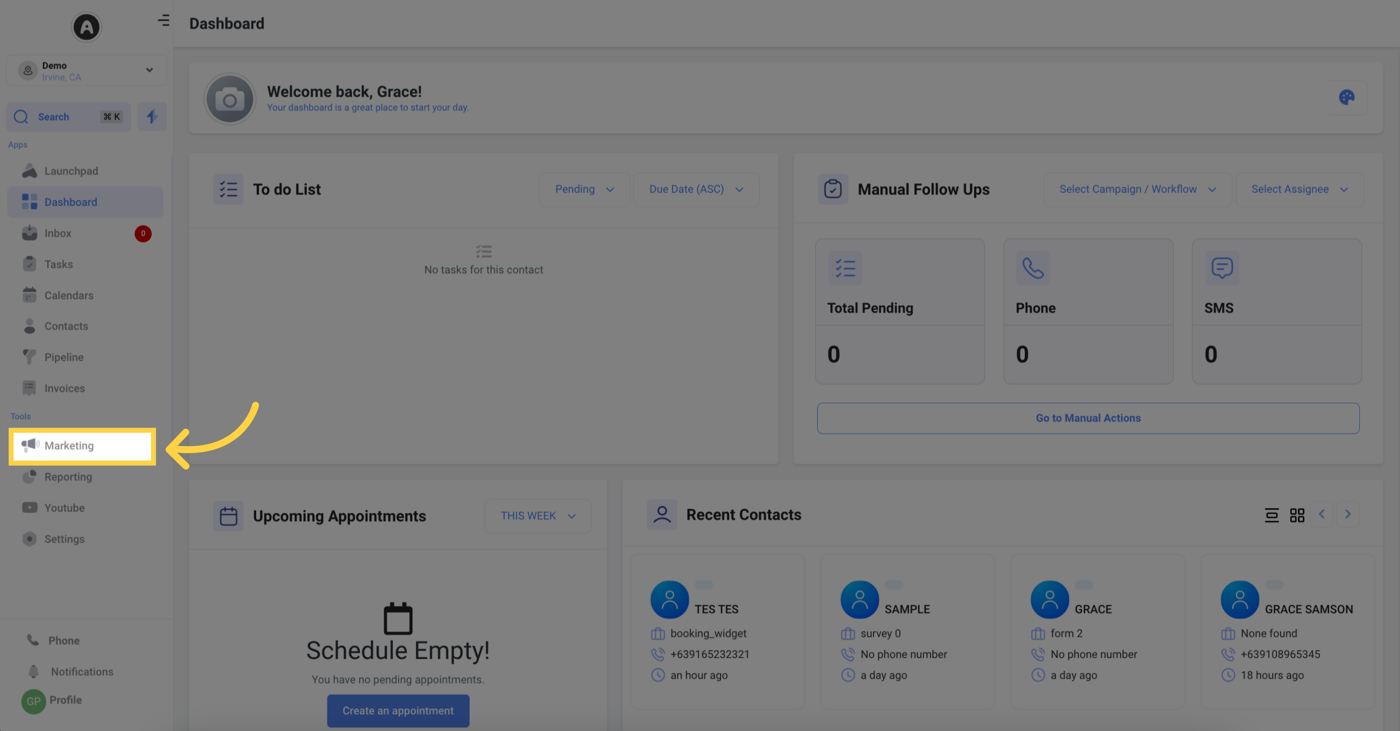Toggle list view for Recent Contacts
1400x731 pixels.
tap(1271, 515)
